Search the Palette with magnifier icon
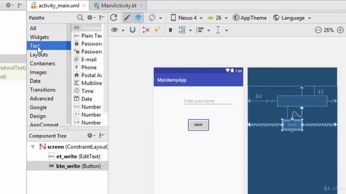The image size is (346, 194). [80, 18]
